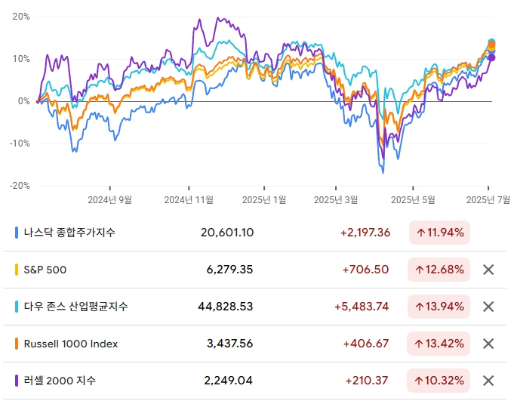Click the 13.42% up-arrow badge
Image resolution: width=517 pixels, height=401 pixels.
point(439,344)
